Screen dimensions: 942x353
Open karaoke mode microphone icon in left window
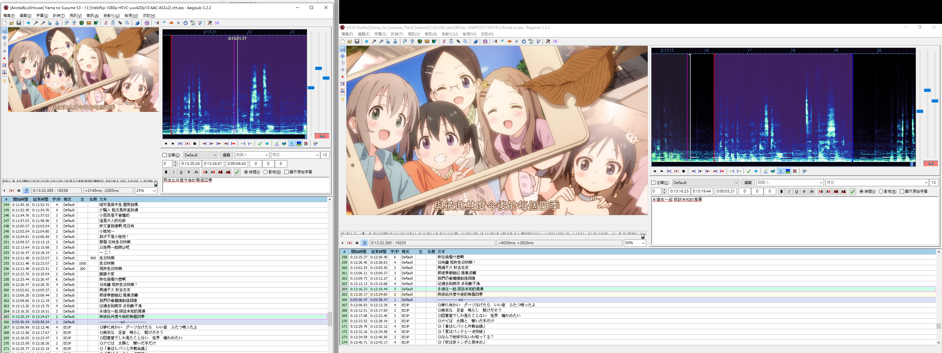click(316, 144)
